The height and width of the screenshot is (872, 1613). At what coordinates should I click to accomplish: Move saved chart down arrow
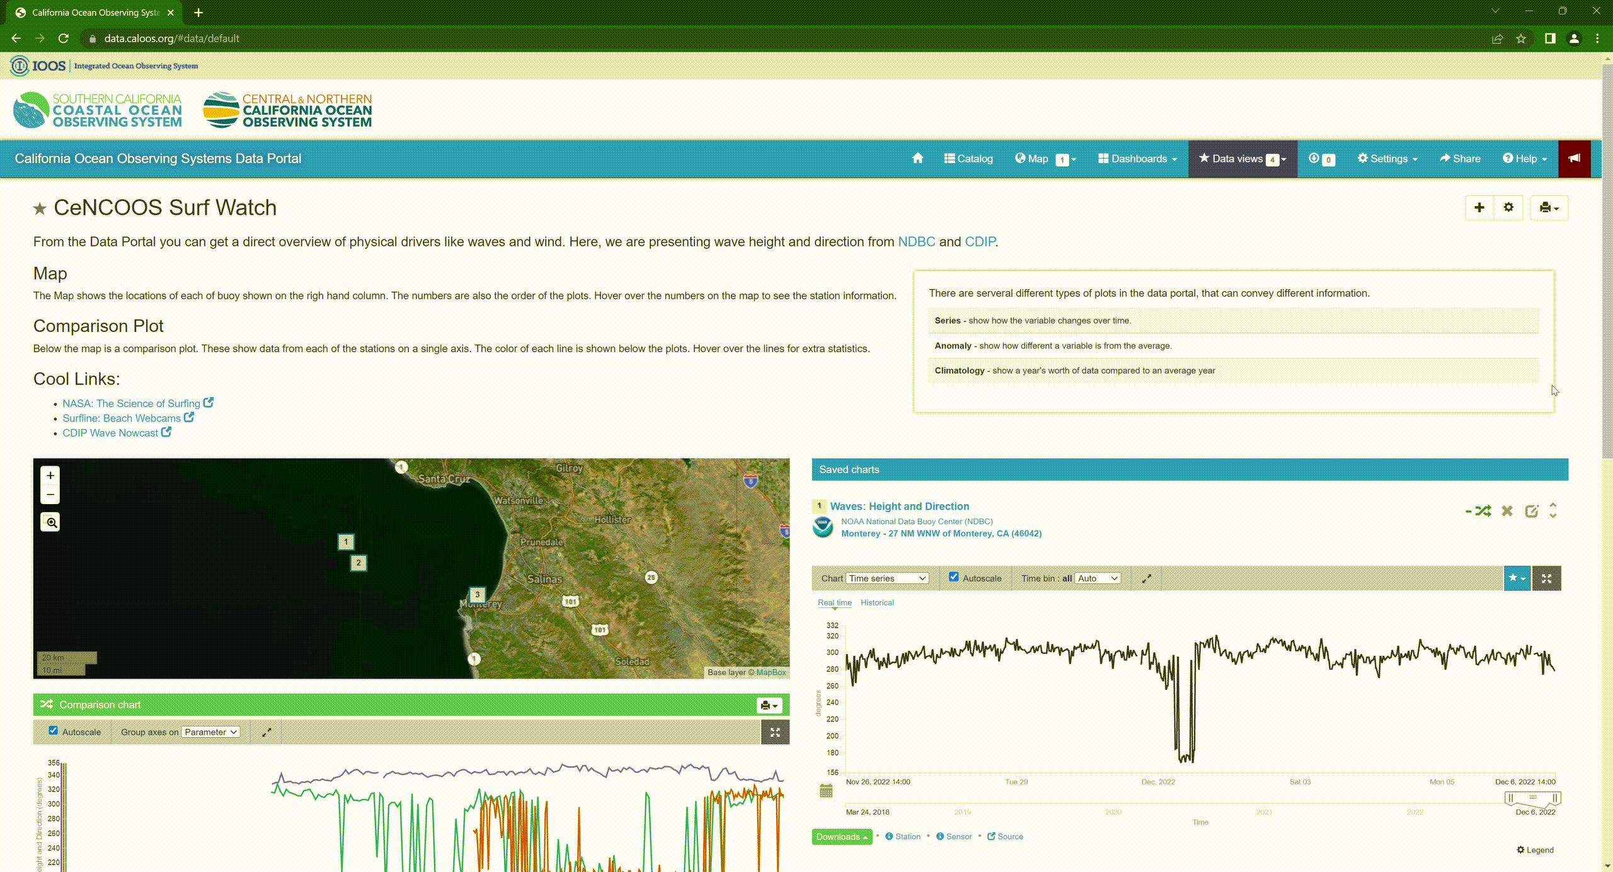pos(1553,515)
